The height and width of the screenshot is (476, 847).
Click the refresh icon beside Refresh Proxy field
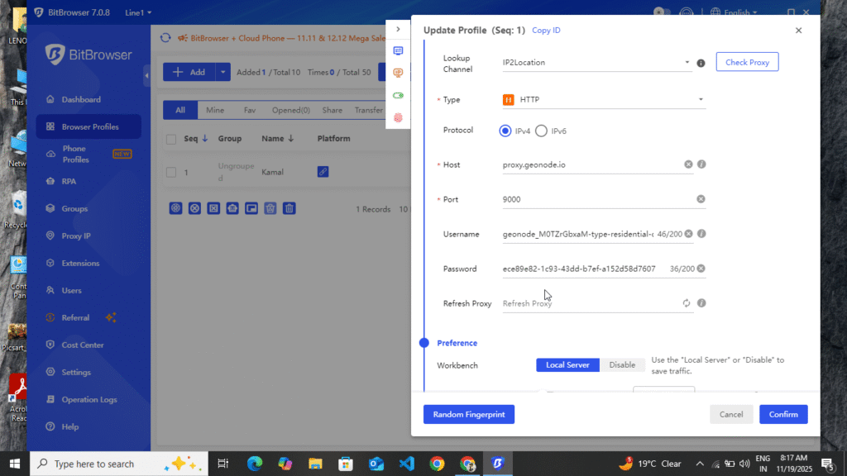coord(687,303)
